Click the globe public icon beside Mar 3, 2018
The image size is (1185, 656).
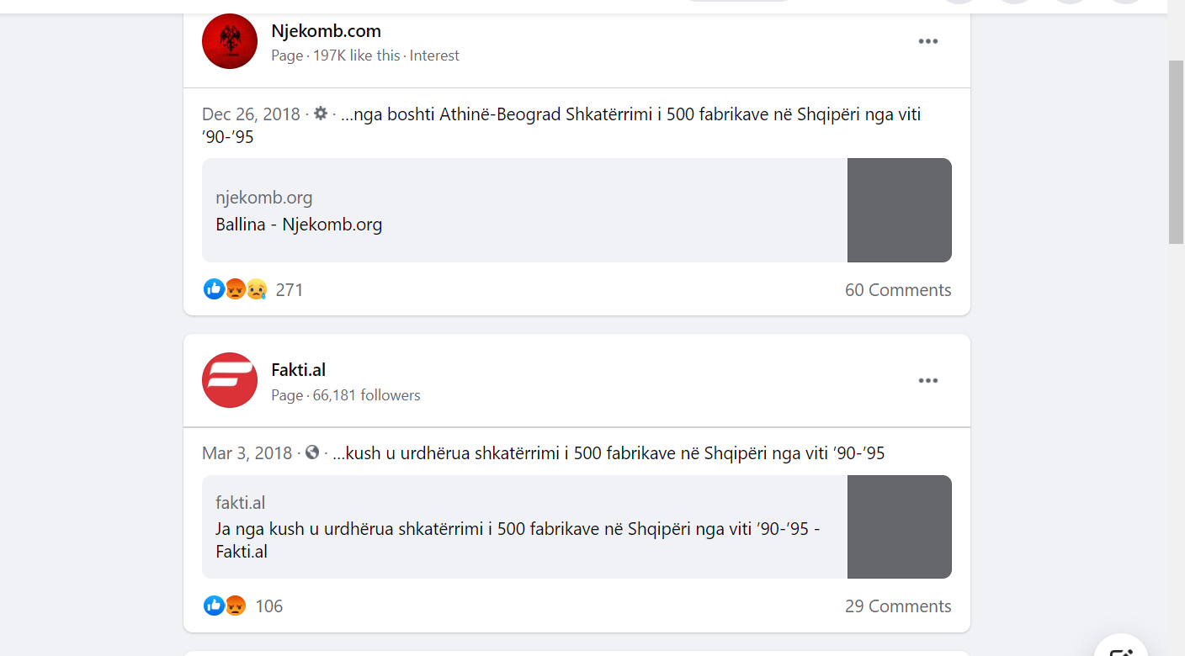pos(312,452)
